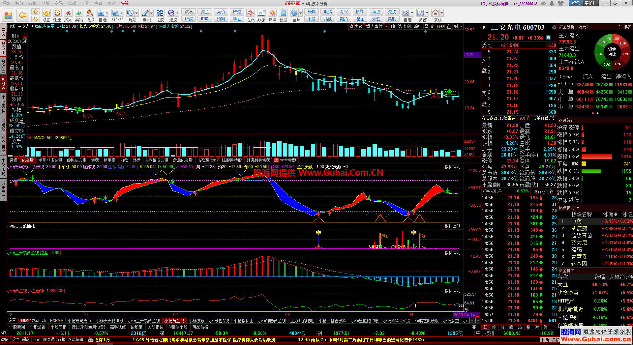This screenshot has width=633, height=345.
Task: Open the 决策 menu
Action: 125,3
